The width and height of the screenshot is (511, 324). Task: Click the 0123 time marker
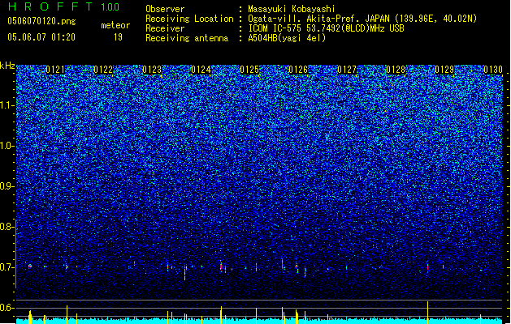coord(152,70)
